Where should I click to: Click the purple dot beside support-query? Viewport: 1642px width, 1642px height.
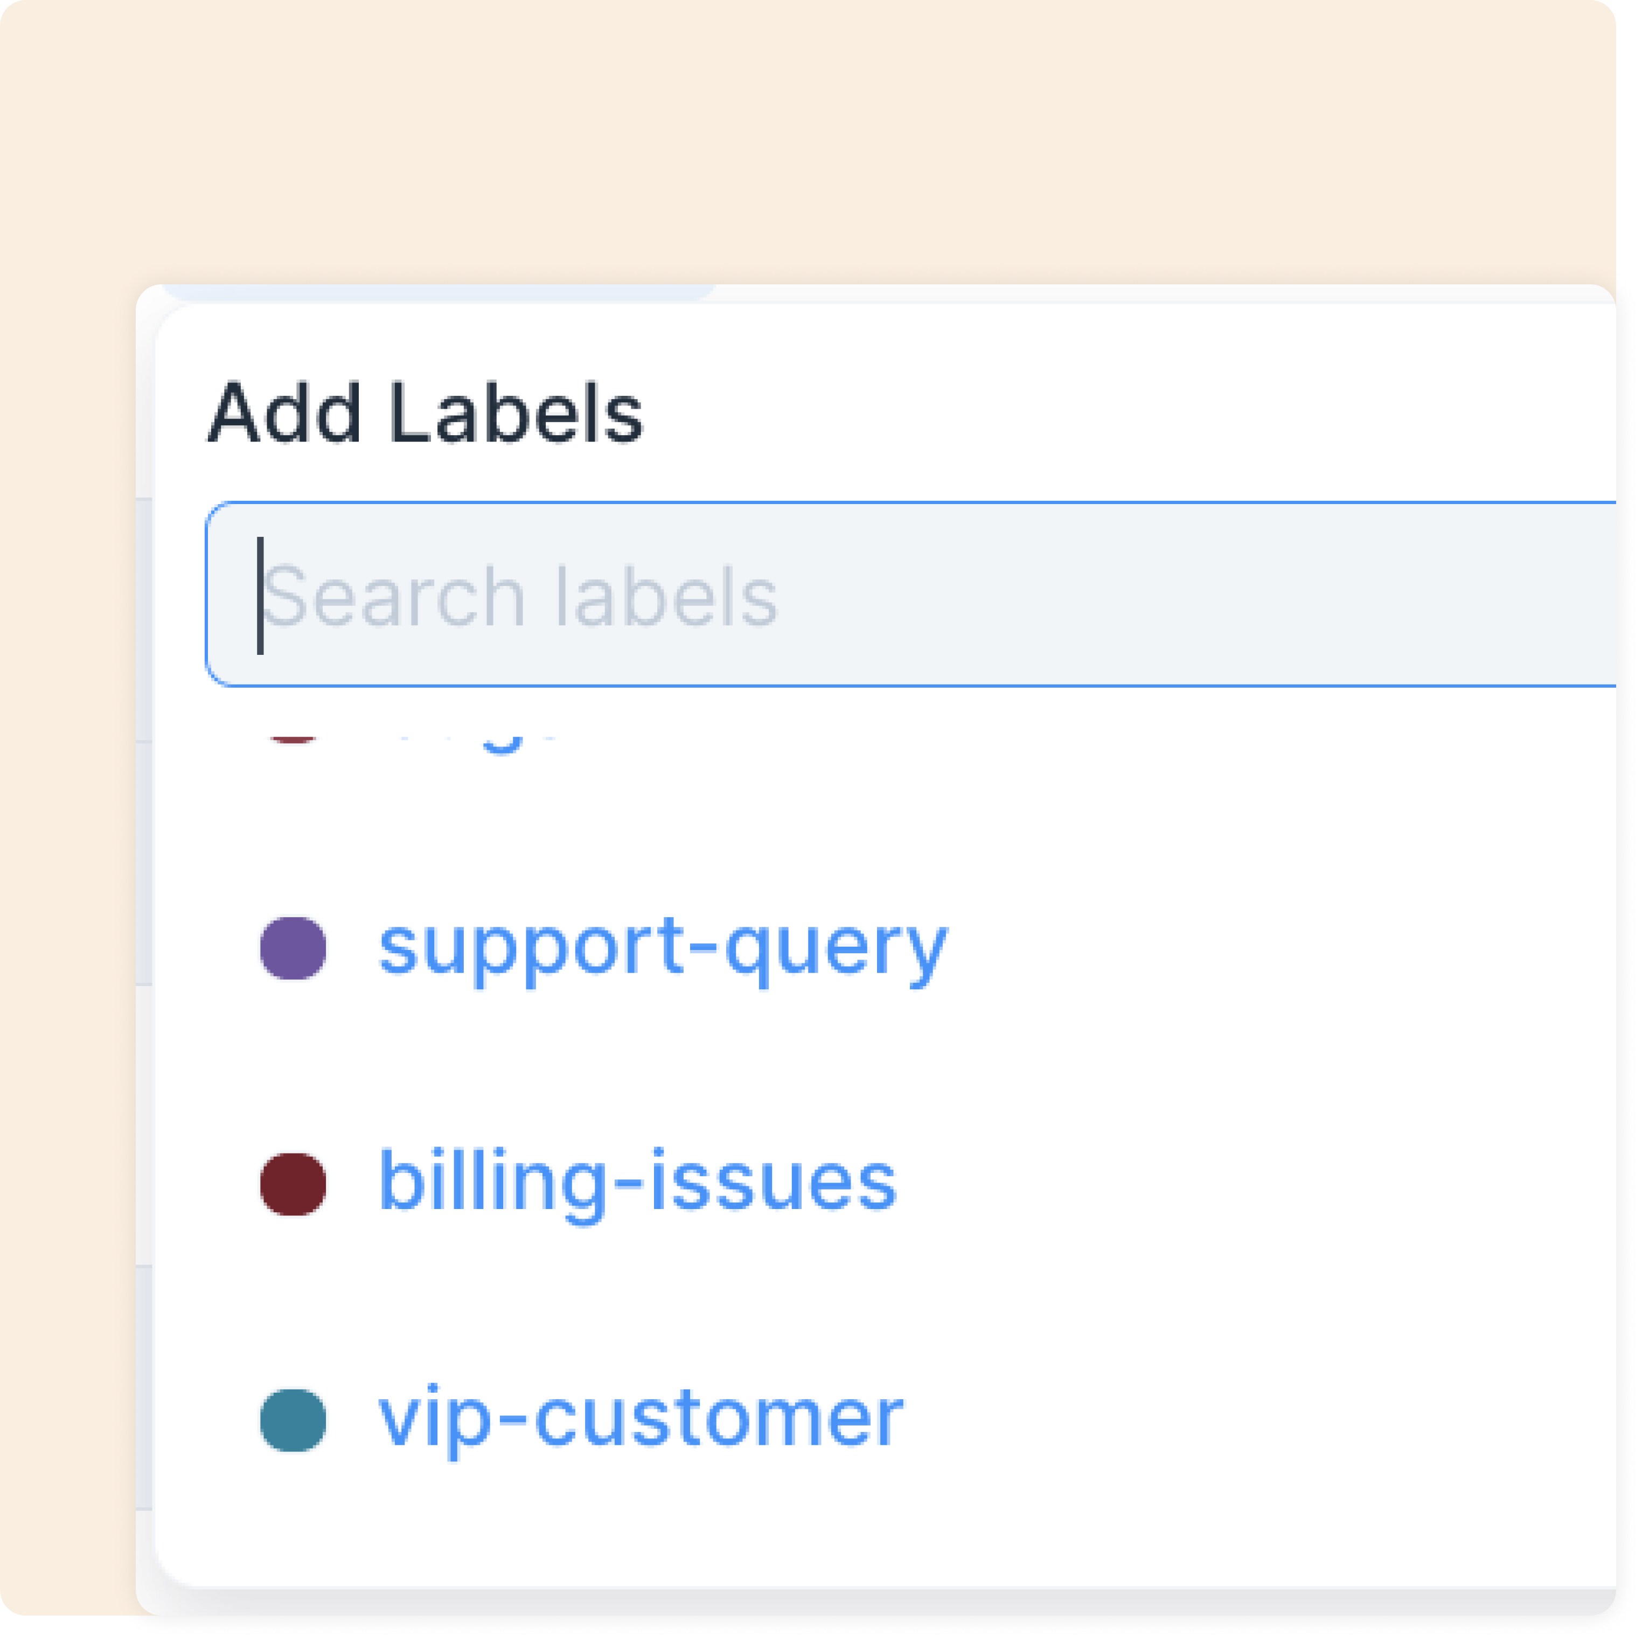tap(293, 948)
